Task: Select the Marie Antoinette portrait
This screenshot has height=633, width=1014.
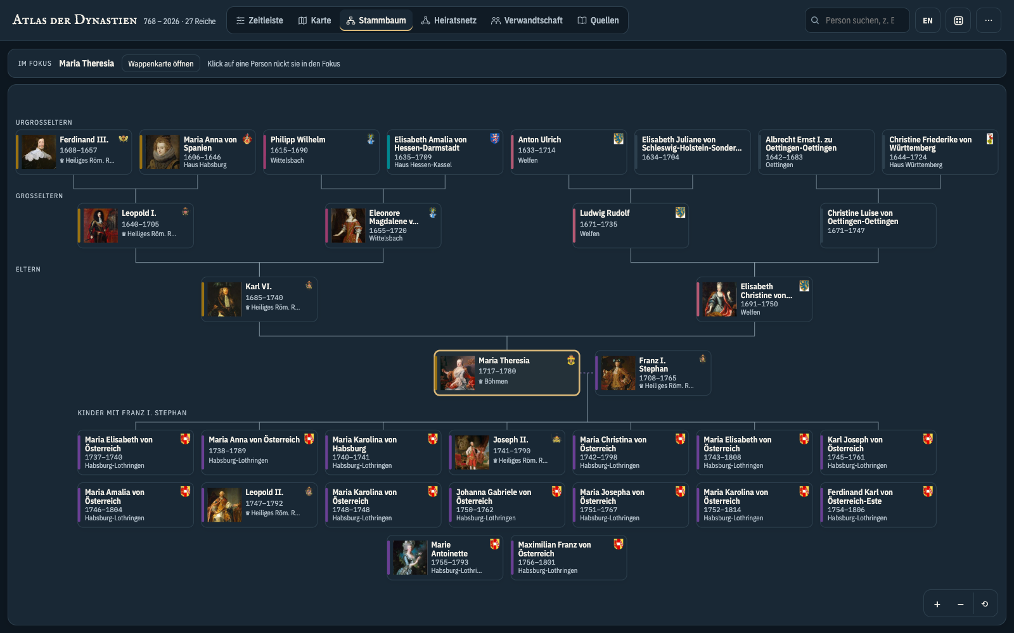Action: click(410, 558)
